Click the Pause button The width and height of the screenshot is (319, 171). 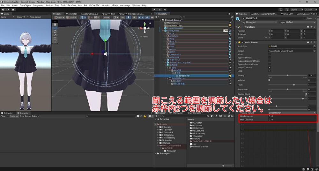click(x=159, y=10)
